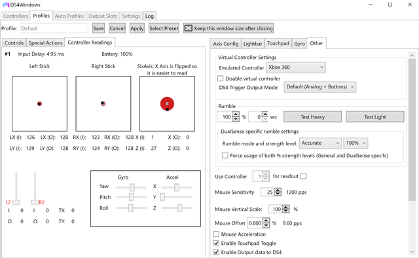Viewport: 419px width, 258px height.
Task: Click the Other panel vertical scrollbar thumb
Action: [412, 130]
